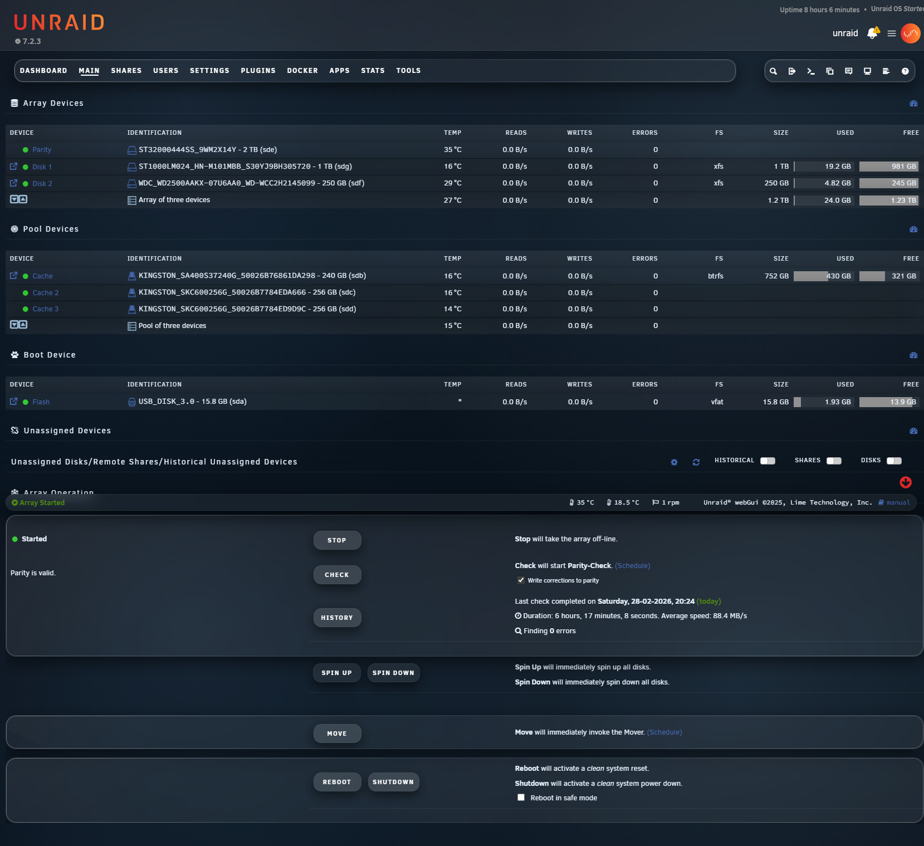The width and height of the screenshot is (924, 846).
Task: Open the file manager icon in toolbar
Action: 830,71
